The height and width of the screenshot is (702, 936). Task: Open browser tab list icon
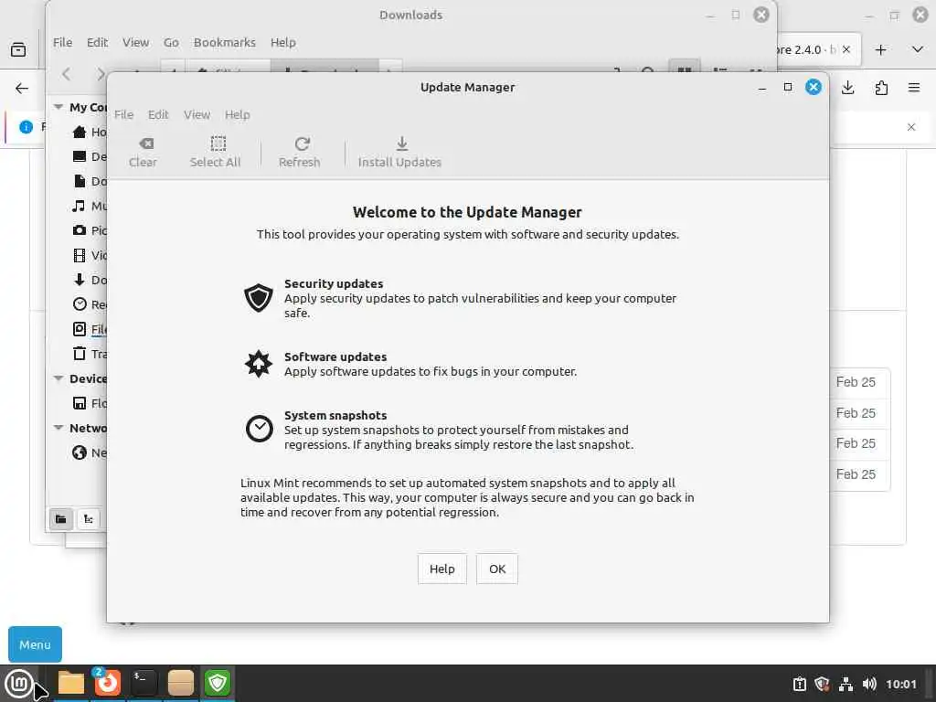[x=18, y=49]
